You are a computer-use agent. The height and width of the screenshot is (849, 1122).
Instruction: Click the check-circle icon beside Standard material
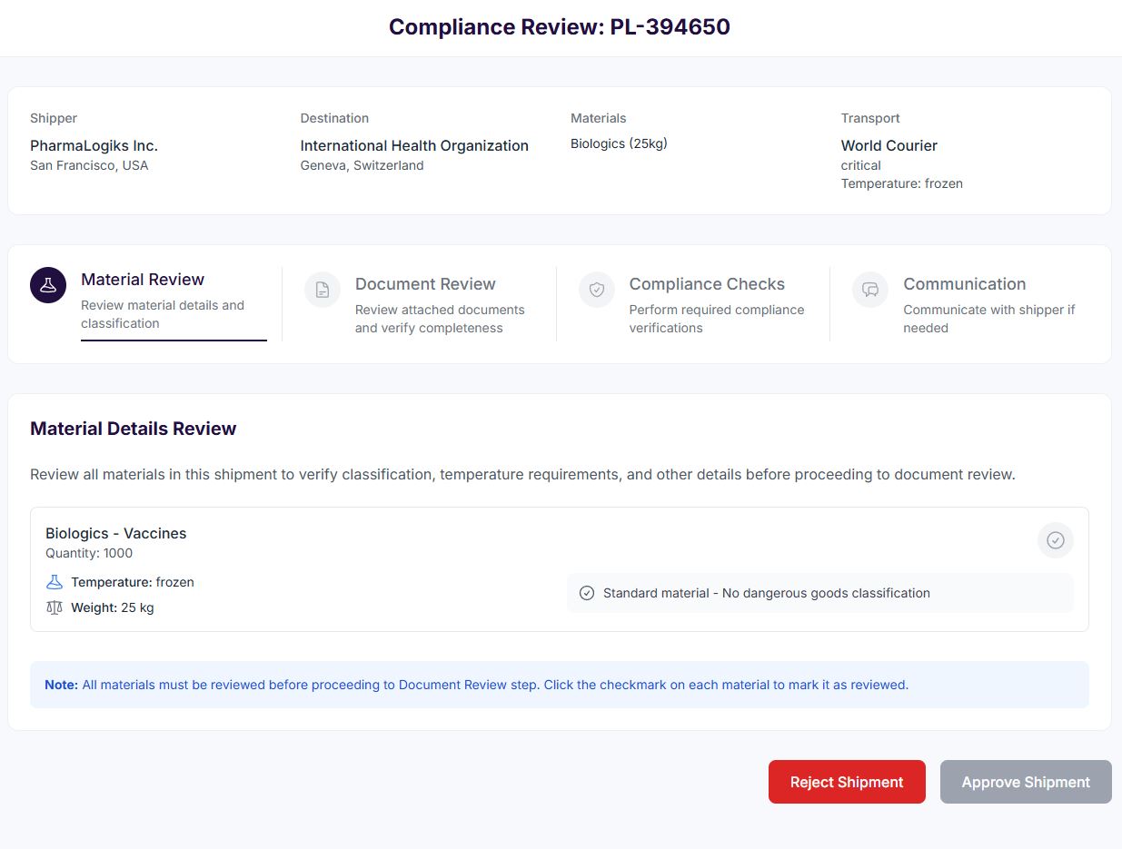[587, 593]
